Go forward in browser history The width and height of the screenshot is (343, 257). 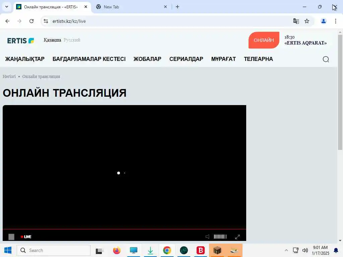[19, 21]
